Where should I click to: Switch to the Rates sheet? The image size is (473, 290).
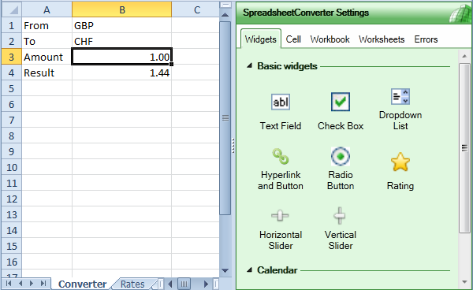coord(132,284)
